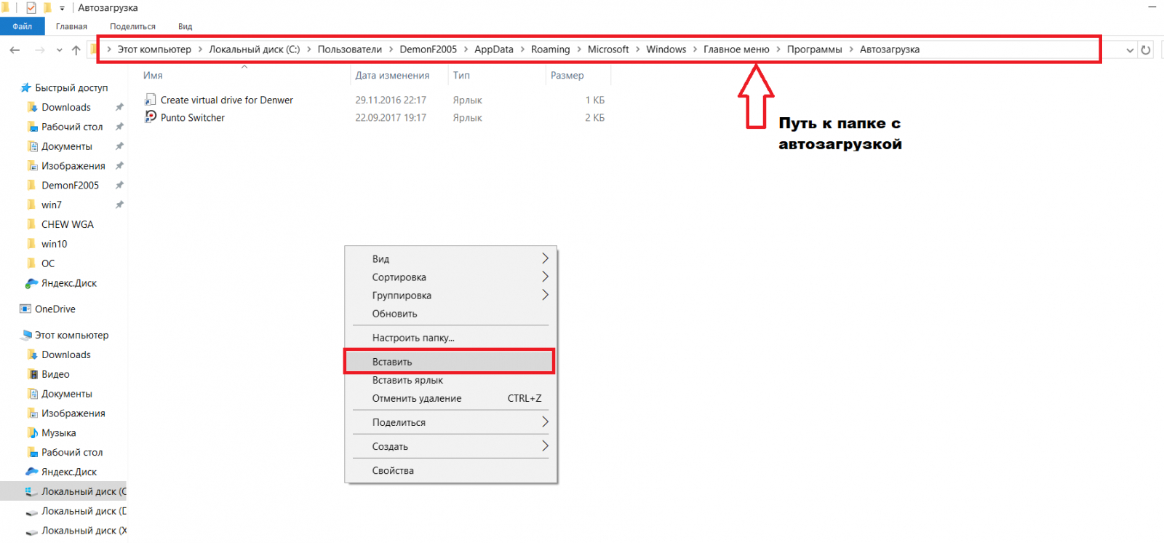
Task: Open OneDrive in the sidebar
Action: point(55,309)
